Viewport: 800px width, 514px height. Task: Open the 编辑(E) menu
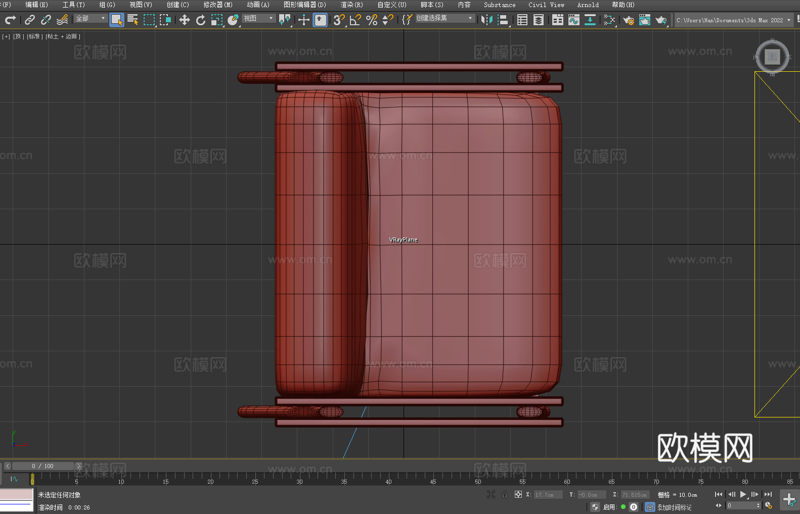click(36, 5)
